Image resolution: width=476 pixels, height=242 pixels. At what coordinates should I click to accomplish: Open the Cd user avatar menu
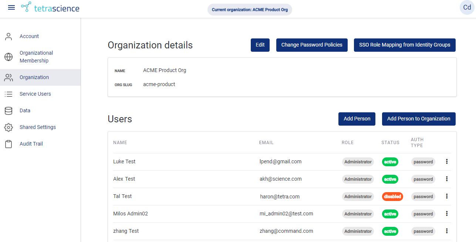pos(467,7)
